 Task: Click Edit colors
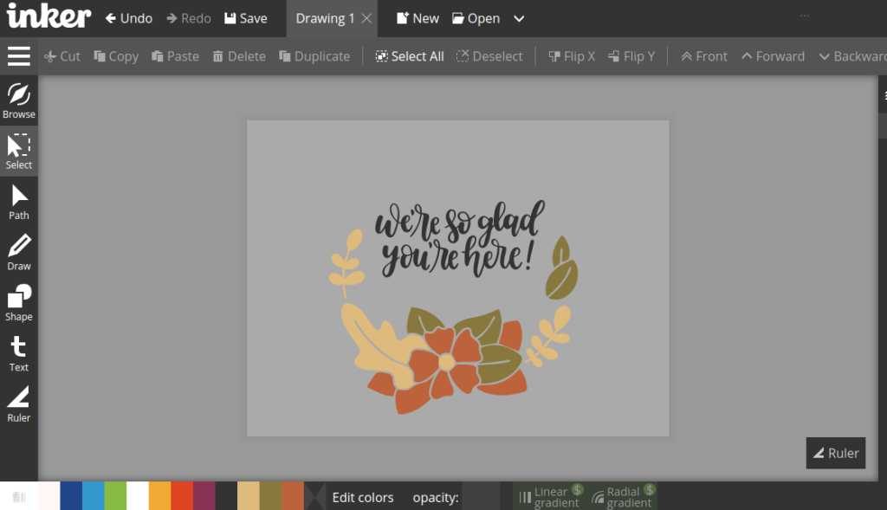pyautogui.click(x=362, y=496)
